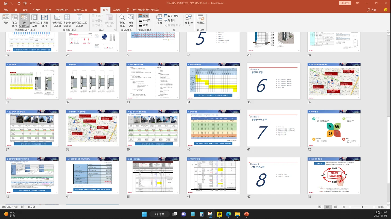Viewport: 391px width, 219px height.
Task: Open a New Window (새 창)
Action: pyautogui.click(x=159, y=20)
